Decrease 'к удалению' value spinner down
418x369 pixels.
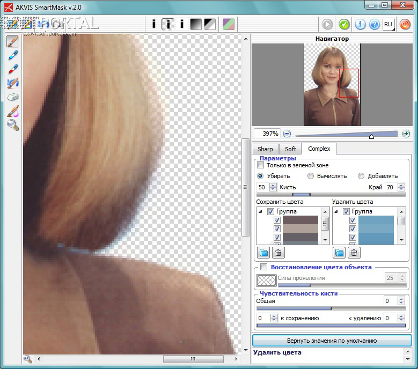[401, 320]
